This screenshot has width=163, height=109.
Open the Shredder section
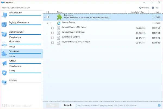[x=21, y=82]
